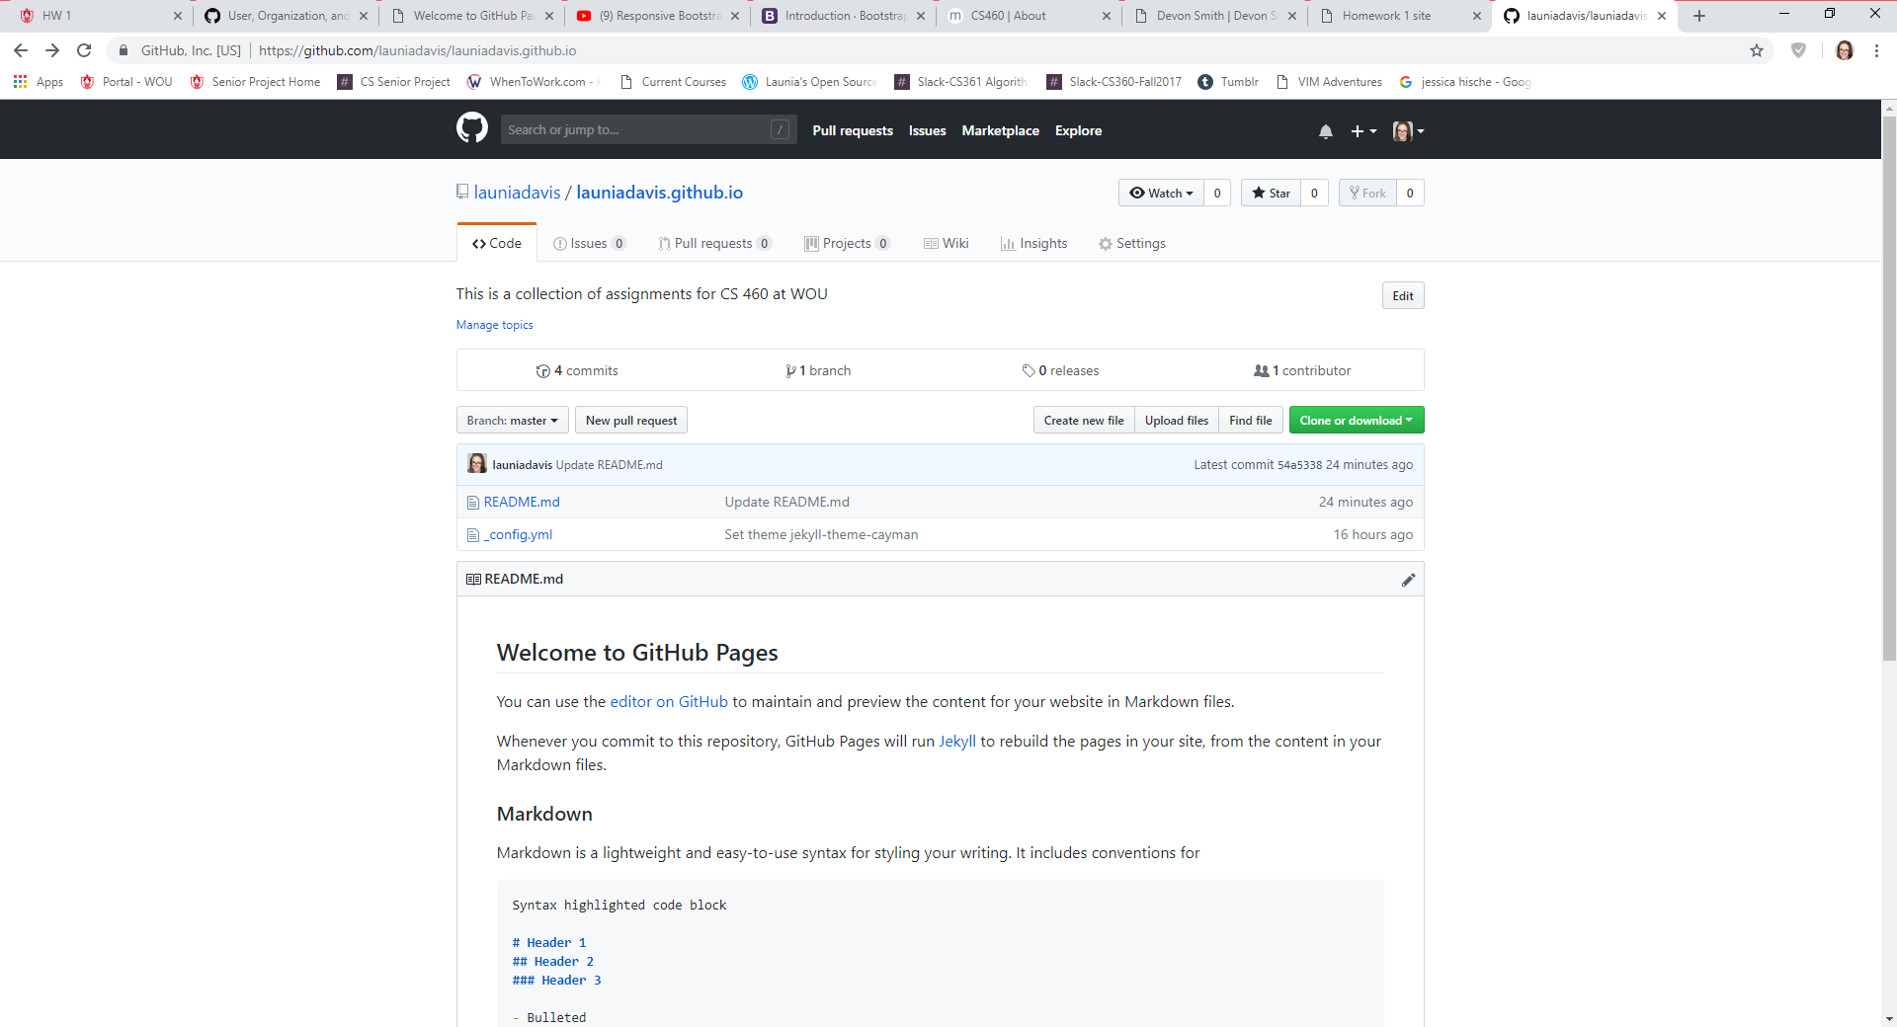Open the plus create-new dropdown

1362,131
